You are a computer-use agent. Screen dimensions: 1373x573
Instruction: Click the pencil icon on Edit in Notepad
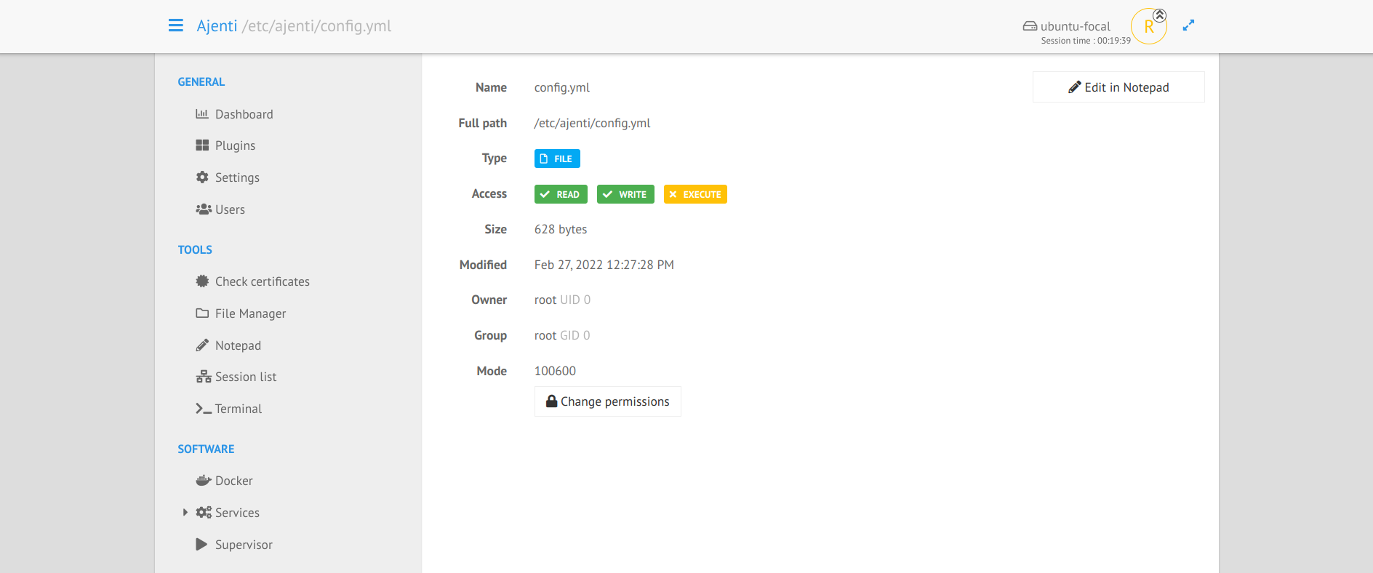[1075, 87]
